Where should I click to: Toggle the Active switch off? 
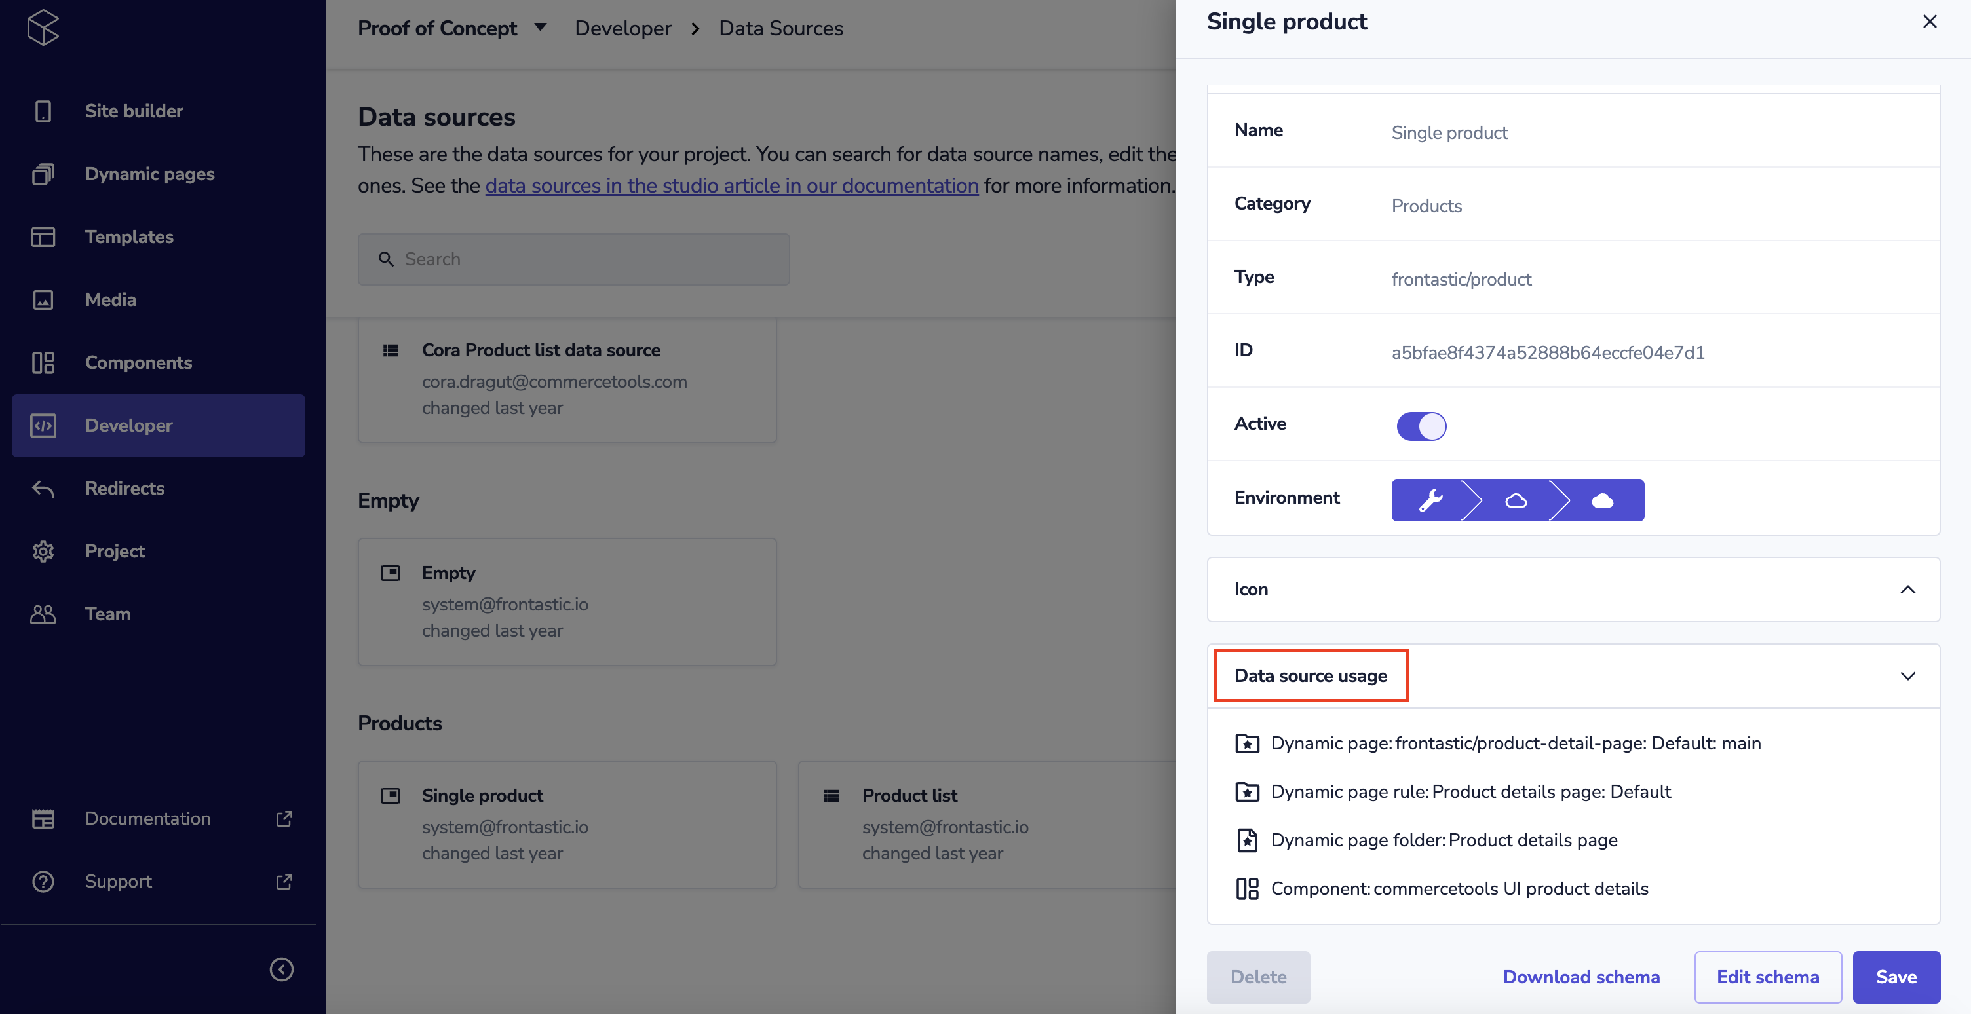click(1421, 426)
